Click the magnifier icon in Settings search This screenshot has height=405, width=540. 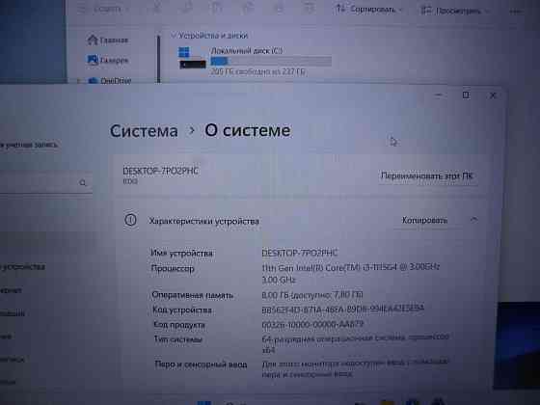coord(83,182)
